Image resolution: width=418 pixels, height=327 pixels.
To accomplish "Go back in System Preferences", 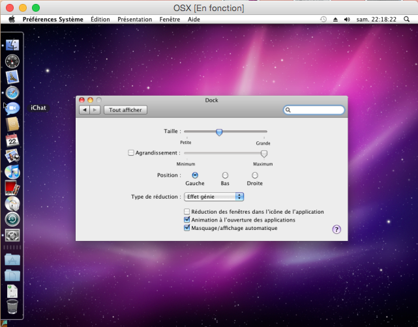I will click(85, 110).
